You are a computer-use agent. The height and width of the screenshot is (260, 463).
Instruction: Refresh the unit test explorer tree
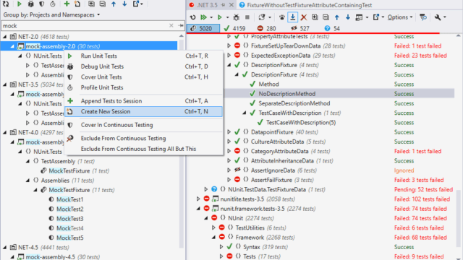pos(6,4)
